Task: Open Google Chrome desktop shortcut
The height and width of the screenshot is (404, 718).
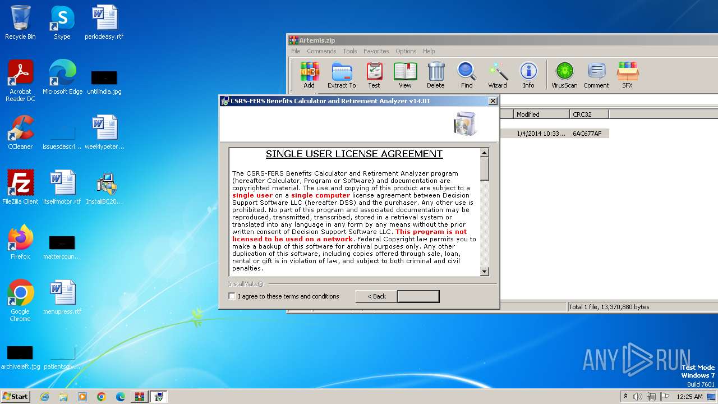Action: [x=20, y=301]
